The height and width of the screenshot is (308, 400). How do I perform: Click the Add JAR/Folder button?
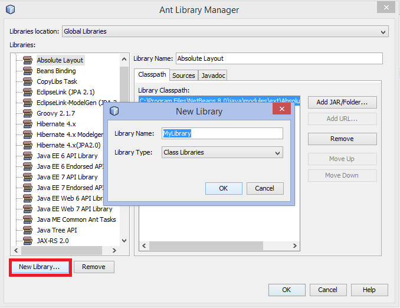tap(342, 102)
